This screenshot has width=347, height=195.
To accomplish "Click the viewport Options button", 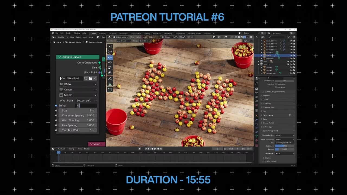I will pos(247,41).
